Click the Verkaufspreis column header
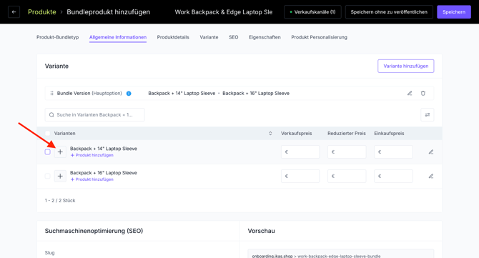The height and width of the screenshot is (258, 479). pyautogui.click(x=296, y=134)
